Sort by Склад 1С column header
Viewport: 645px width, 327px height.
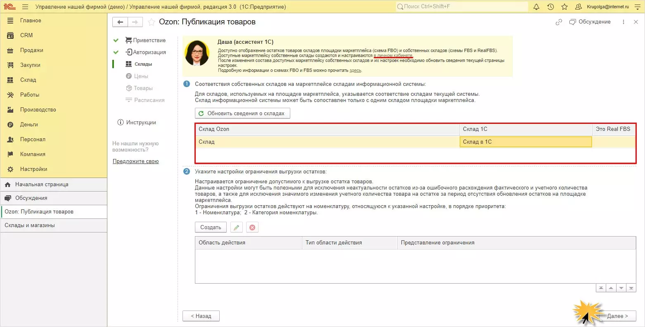coord(526,129)
